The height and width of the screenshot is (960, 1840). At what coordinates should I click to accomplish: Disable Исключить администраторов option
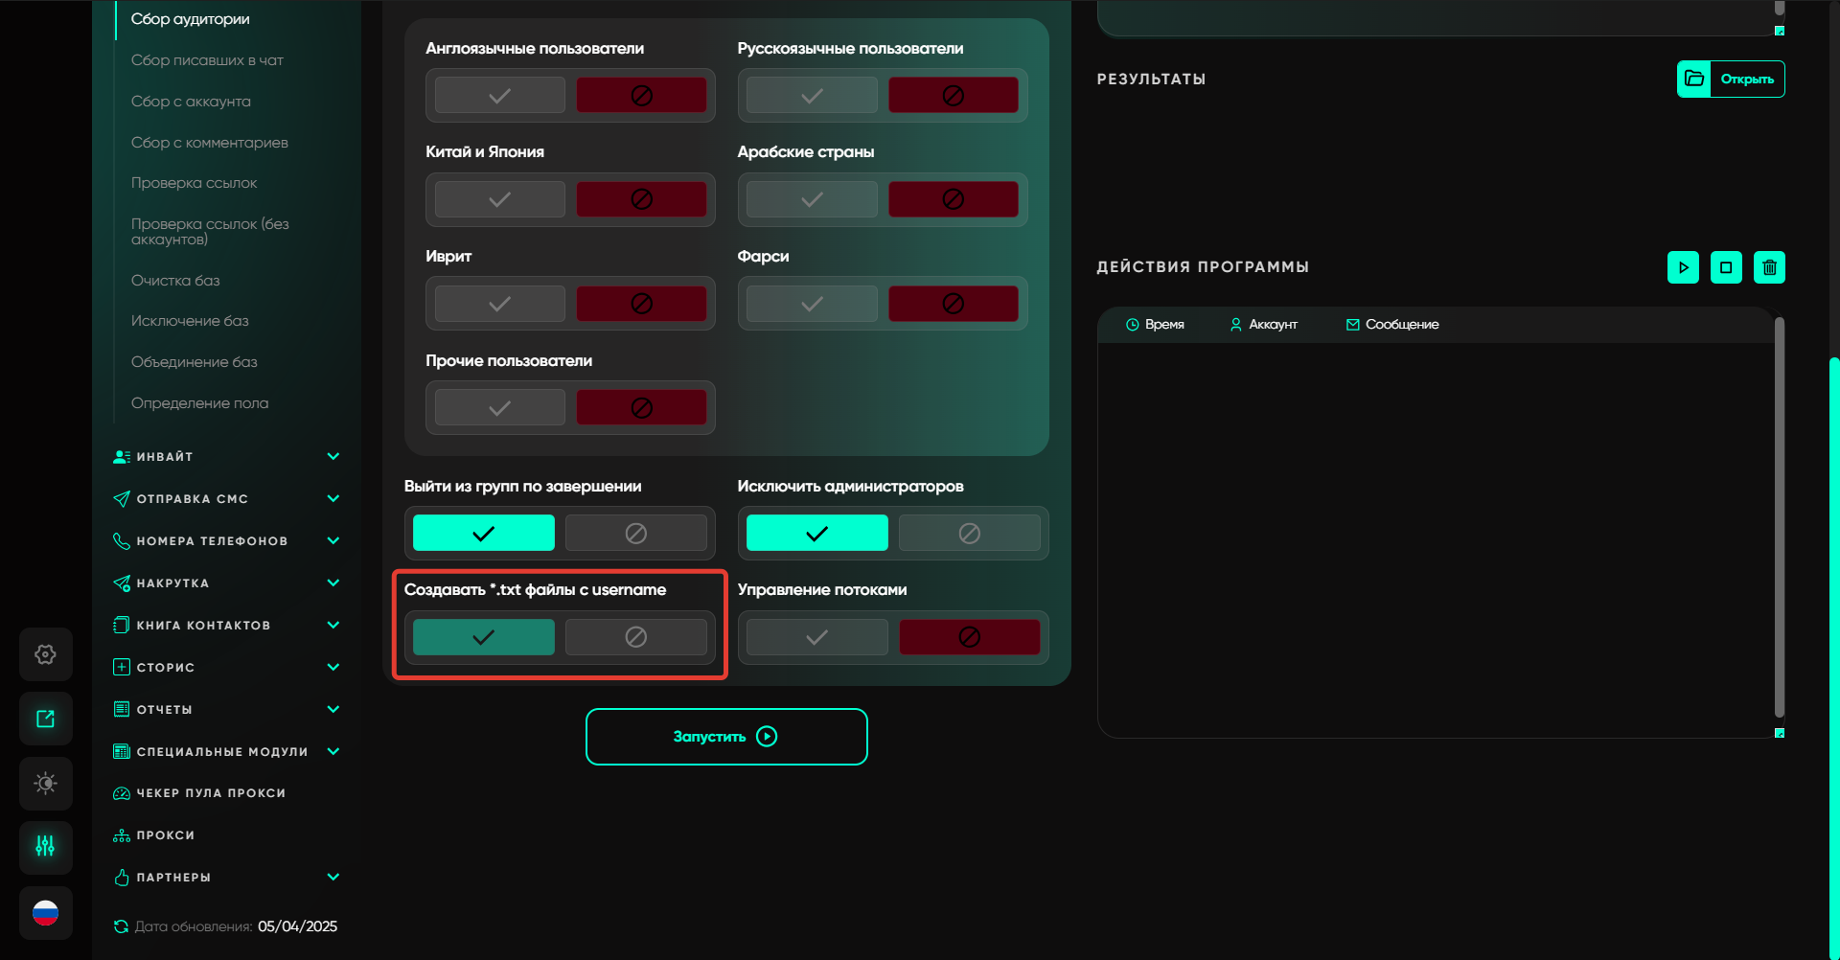coord(969,533)
